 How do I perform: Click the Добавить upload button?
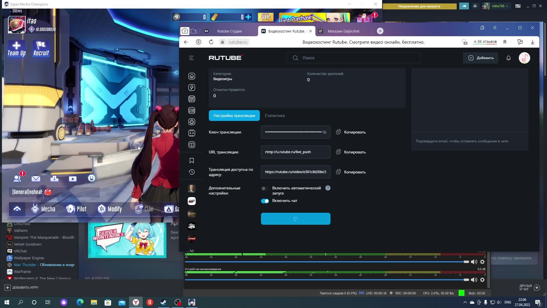[x=481, y=58]
